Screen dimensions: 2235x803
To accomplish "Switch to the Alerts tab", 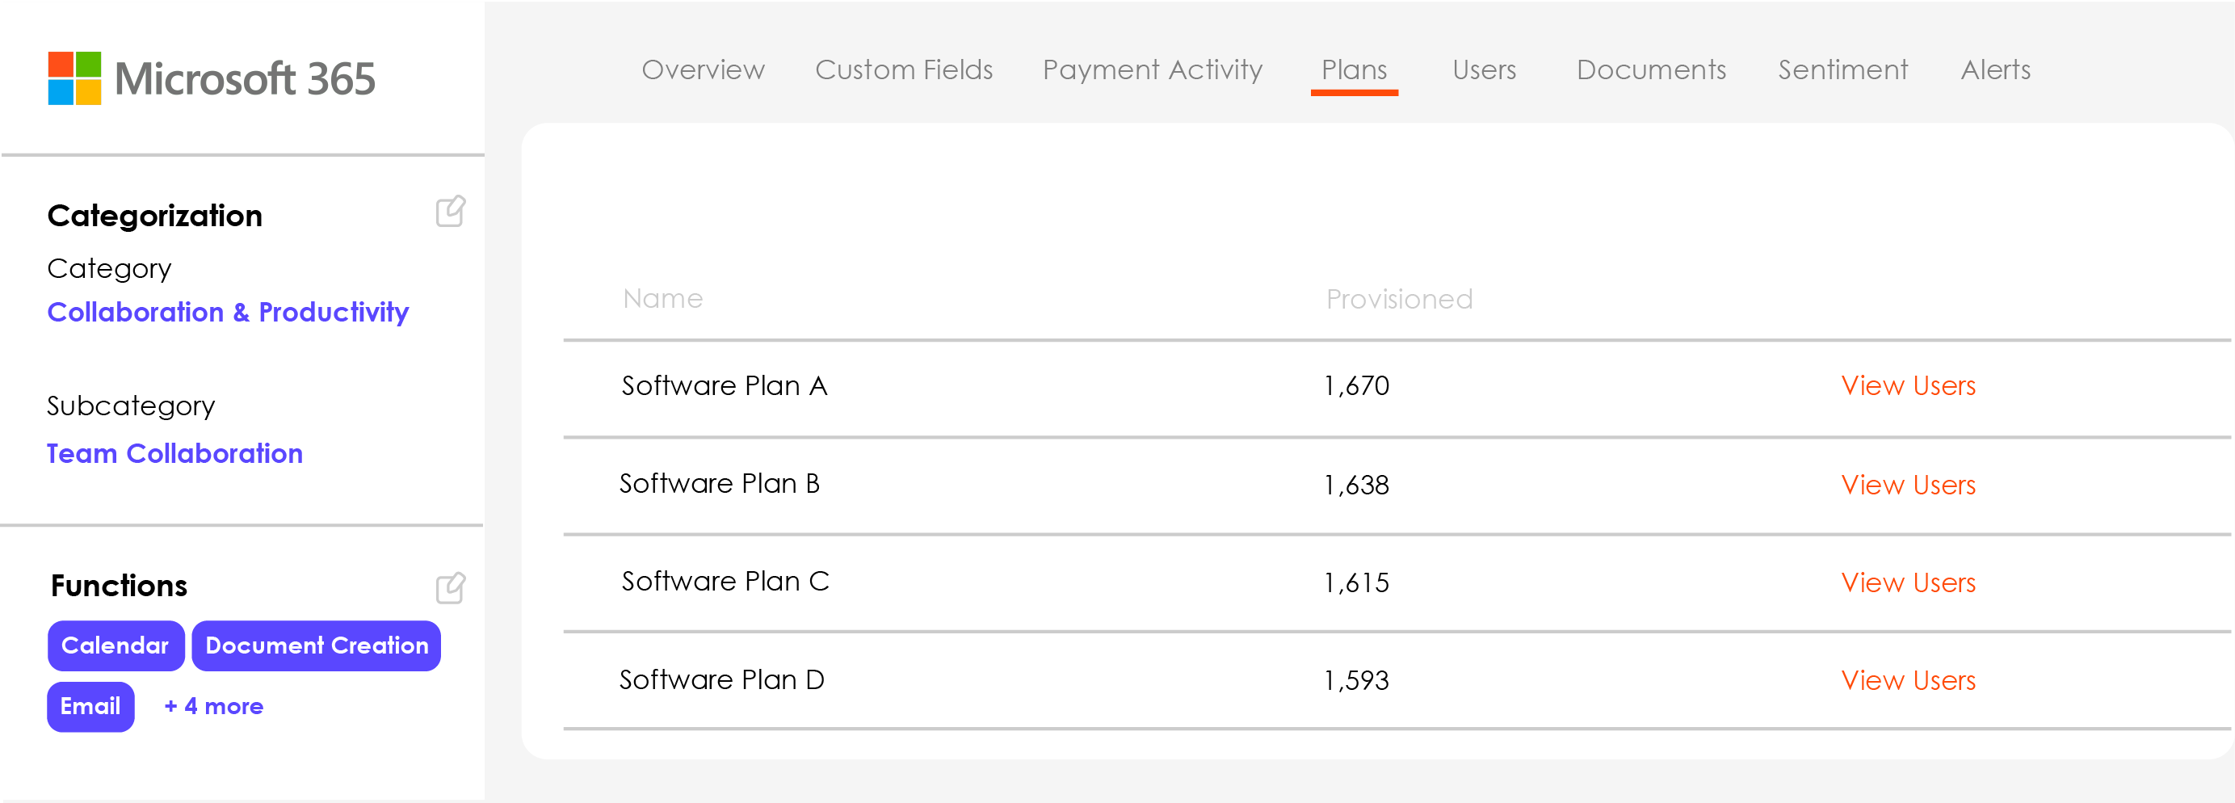I will pos(1996,70).
